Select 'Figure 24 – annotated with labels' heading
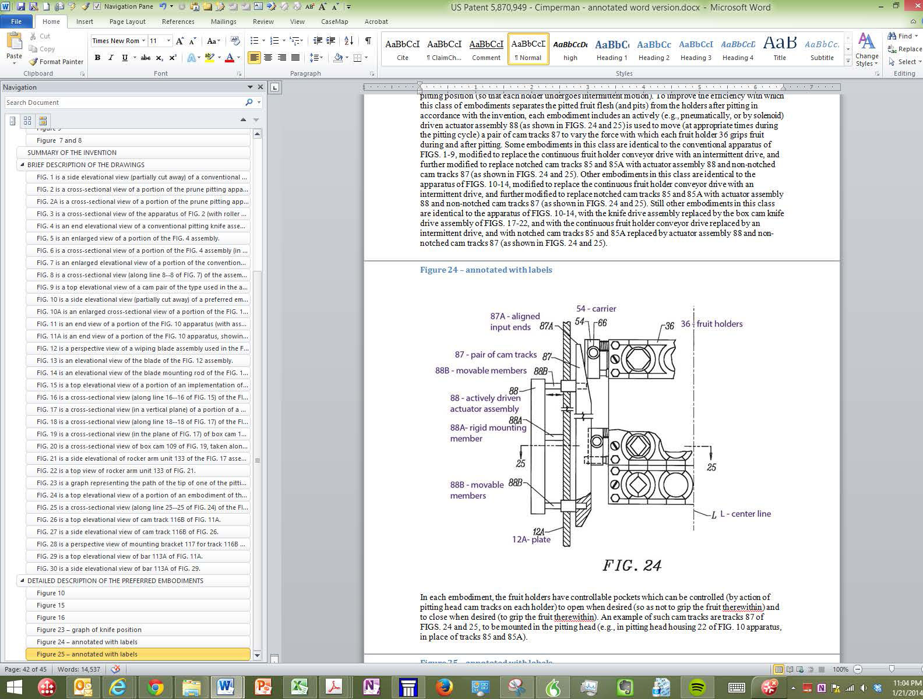923x699 pixels. (138, 642)
